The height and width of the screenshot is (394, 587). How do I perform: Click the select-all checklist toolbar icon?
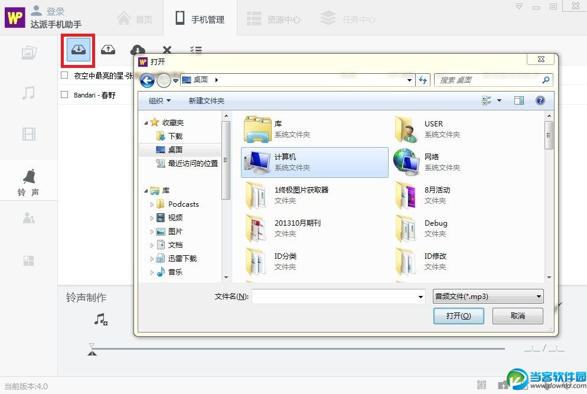196,50
